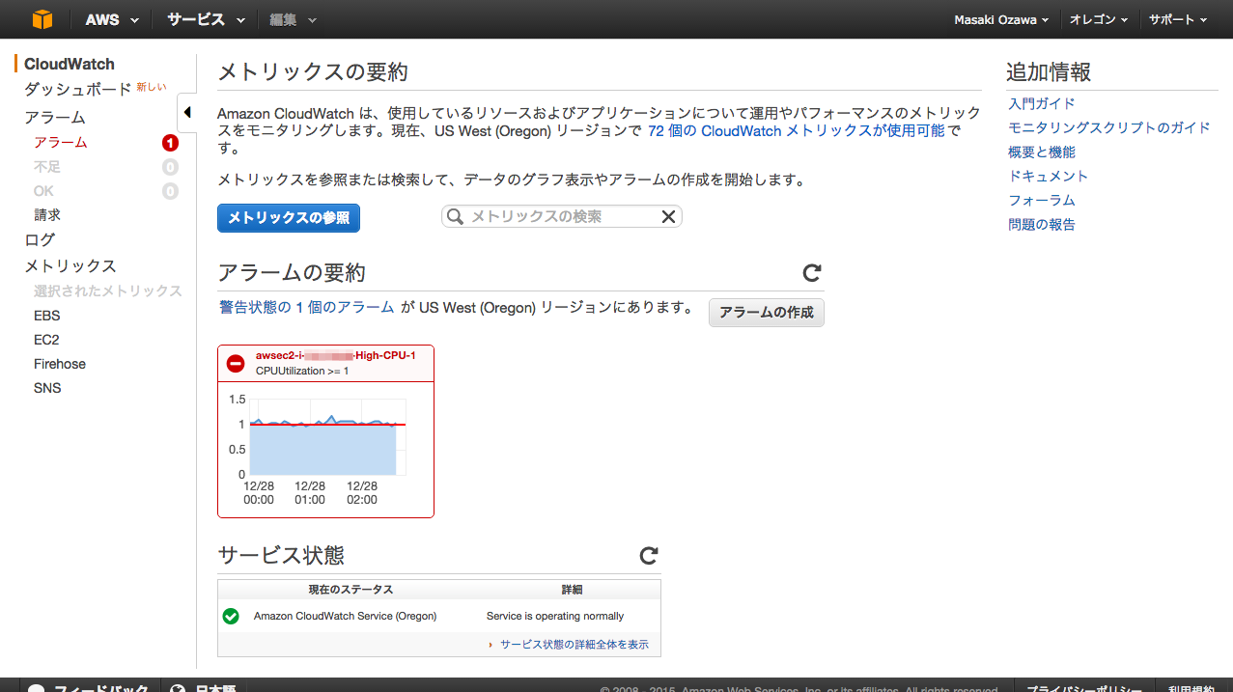Click 72 個の CloudWatch メトリックスが使用可能 link
This screenshot has width=1233, height=692.
[x=797, y=130]
